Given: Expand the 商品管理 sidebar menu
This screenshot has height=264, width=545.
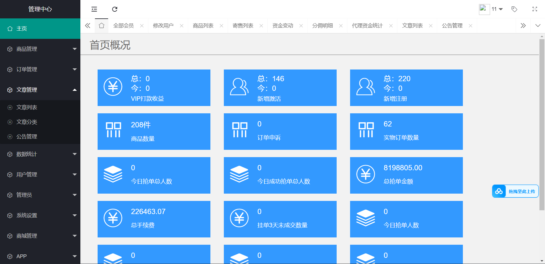Looking at the screenshot, I should (40, 49).
